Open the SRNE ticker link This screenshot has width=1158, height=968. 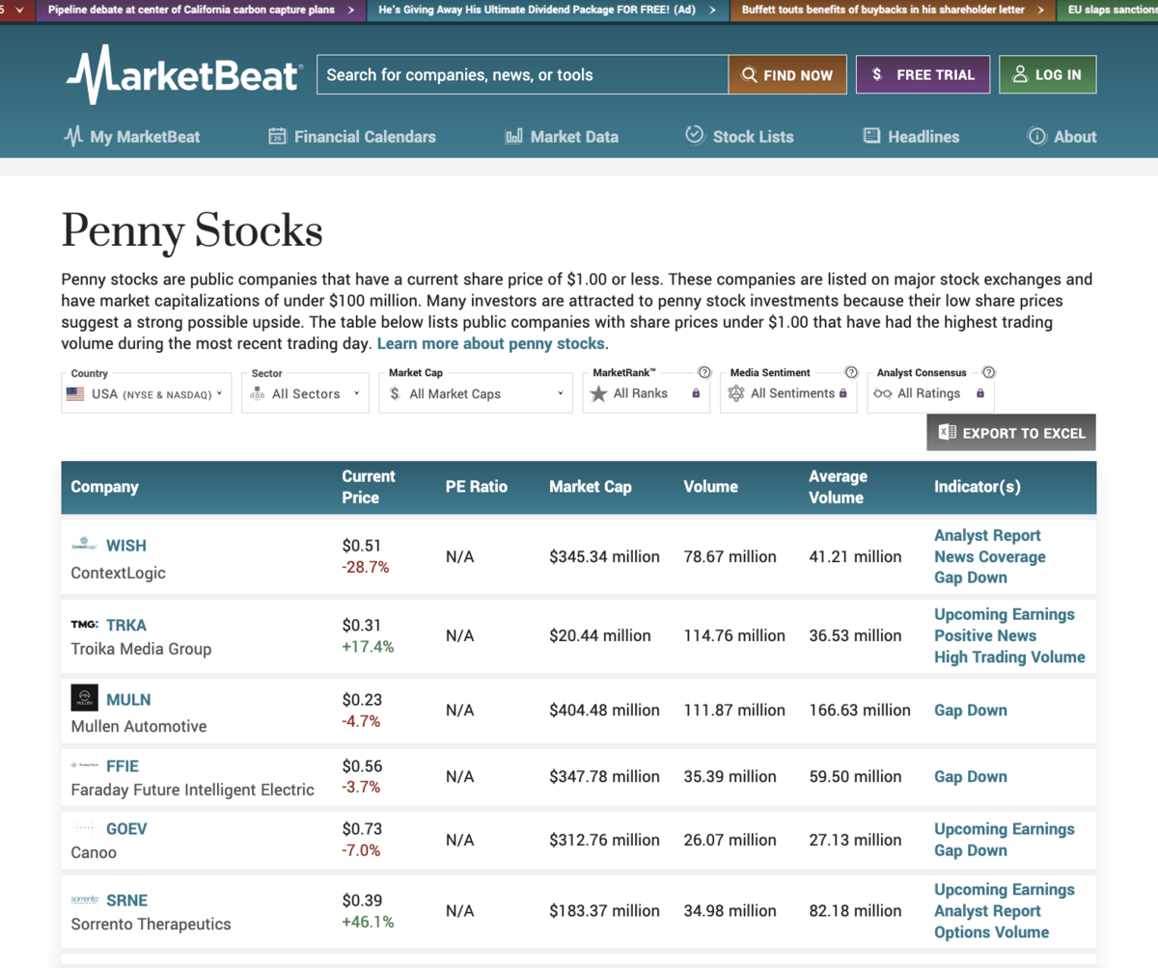click(126, 900)
